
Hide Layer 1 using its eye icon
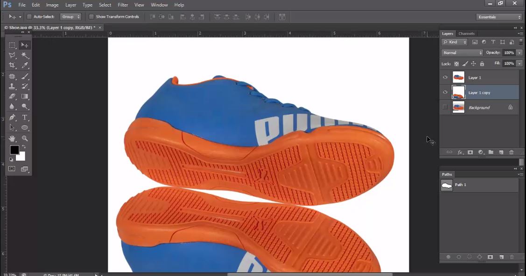coord(445,77)
